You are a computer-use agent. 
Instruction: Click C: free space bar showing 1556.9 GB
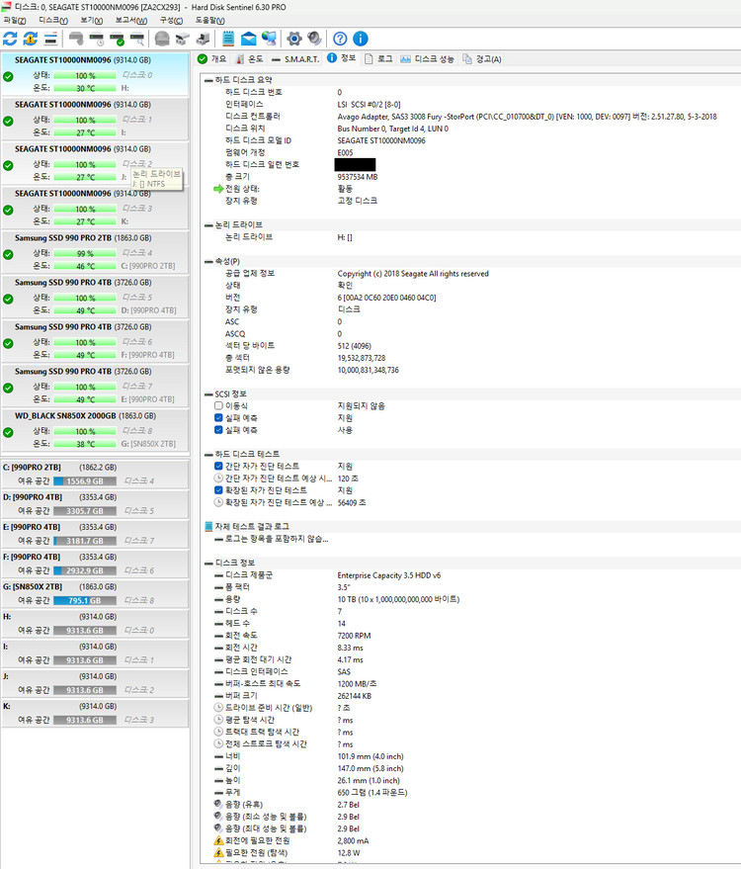click(x=85, y=481)
